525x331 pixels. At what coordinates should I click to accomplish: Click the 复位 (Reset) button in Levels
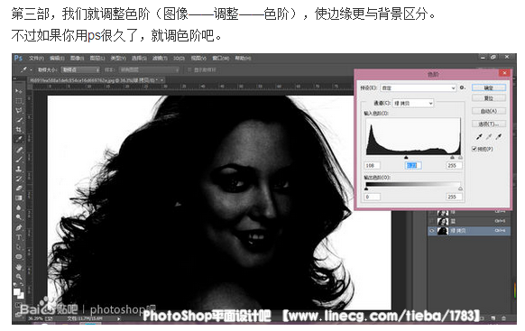tap(489, 98)
